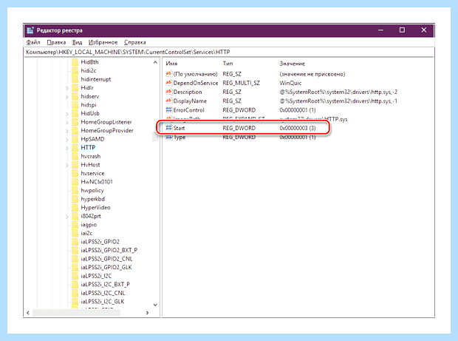Click the HTTP folder icon
The height and width of the screenshot is (341, 458).
(75, 147)
